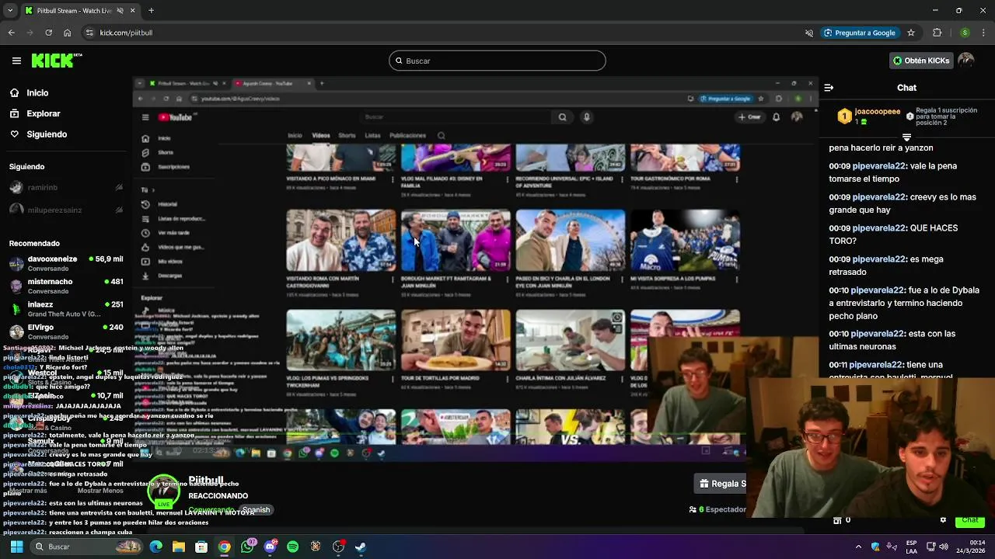This screenshot has width=995, height=559.
Task: View site information icon in address bar
Action: pyautogui.click(x=89, y=33)
